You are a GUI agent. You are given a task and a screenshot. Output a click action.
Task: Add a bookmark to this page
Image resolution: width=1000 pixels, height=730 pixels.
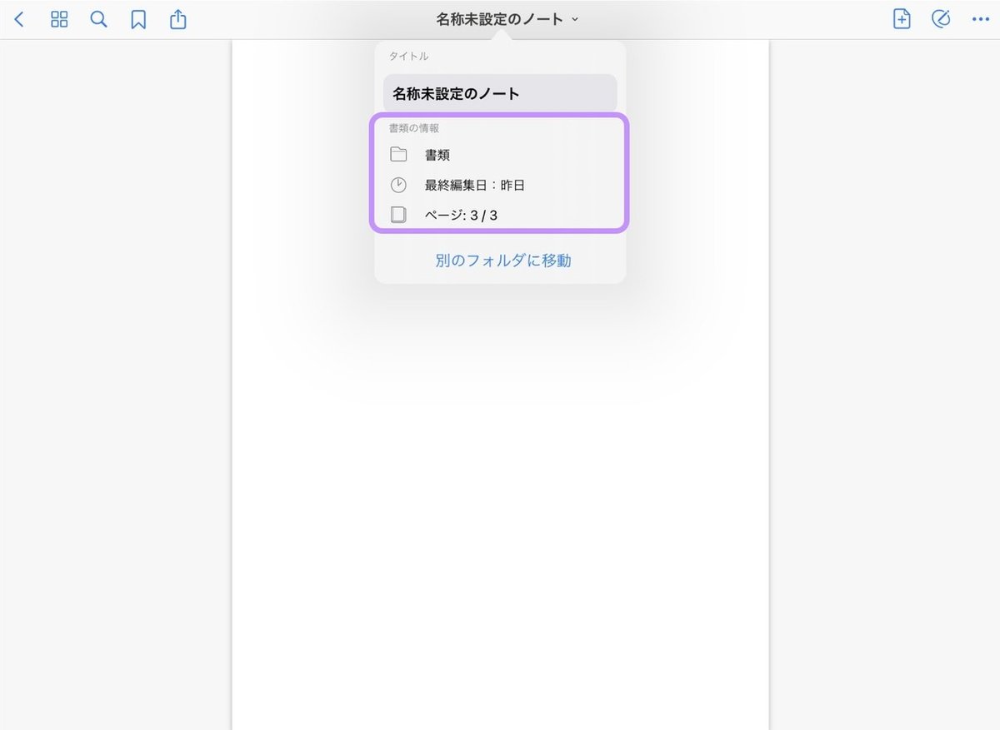coord(137,18)
